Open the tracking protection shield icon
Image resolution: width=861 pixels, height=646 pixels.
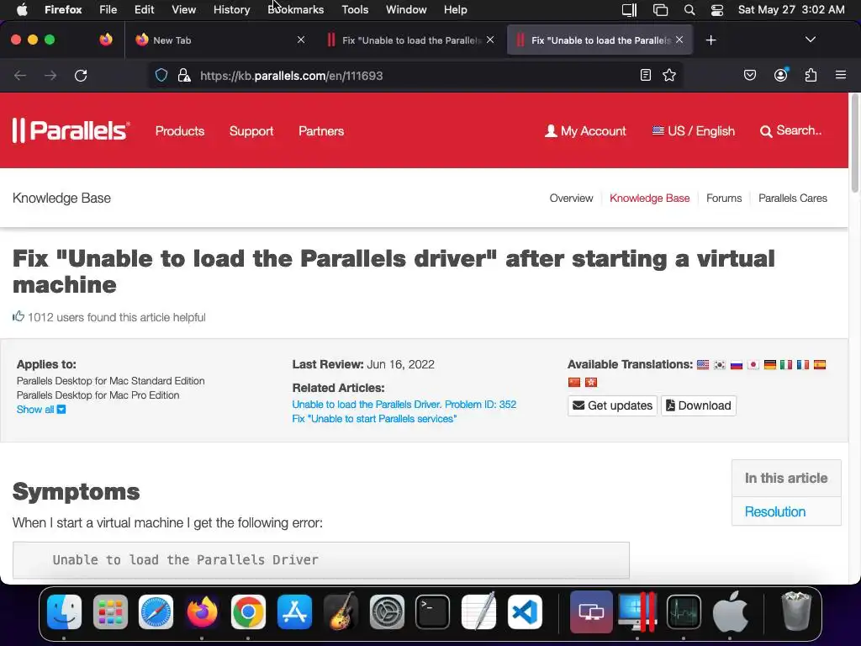pyautogui.click(x=161, y=75)
